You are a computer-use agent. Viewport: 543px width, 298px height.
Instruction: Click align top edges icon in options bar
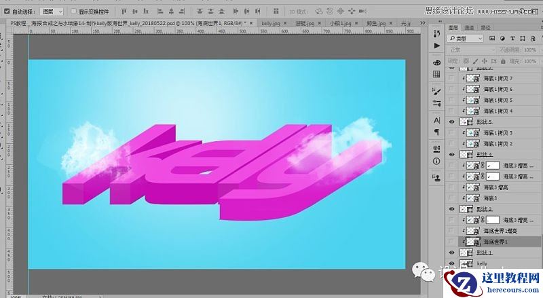(x=124, y=12)
